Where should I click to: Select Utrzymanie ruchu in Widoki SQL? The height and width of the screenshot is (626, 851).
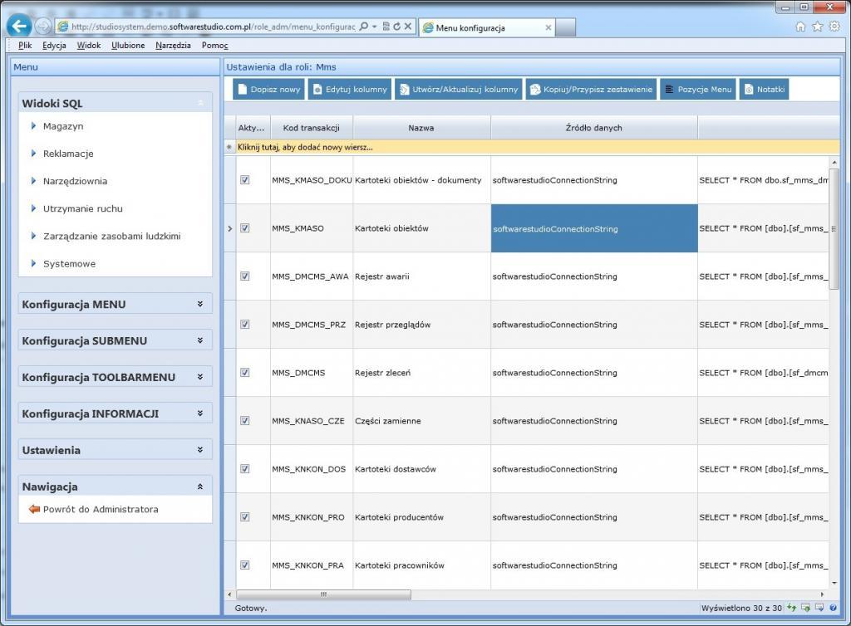tap(82, 208)
